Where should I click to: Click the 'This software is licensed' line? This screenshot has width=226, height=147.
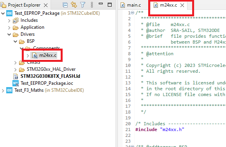click(x=184, y=83)
